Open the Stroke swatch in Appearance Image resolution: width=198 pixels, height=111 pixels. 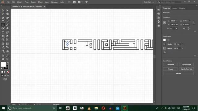(165, 44)
